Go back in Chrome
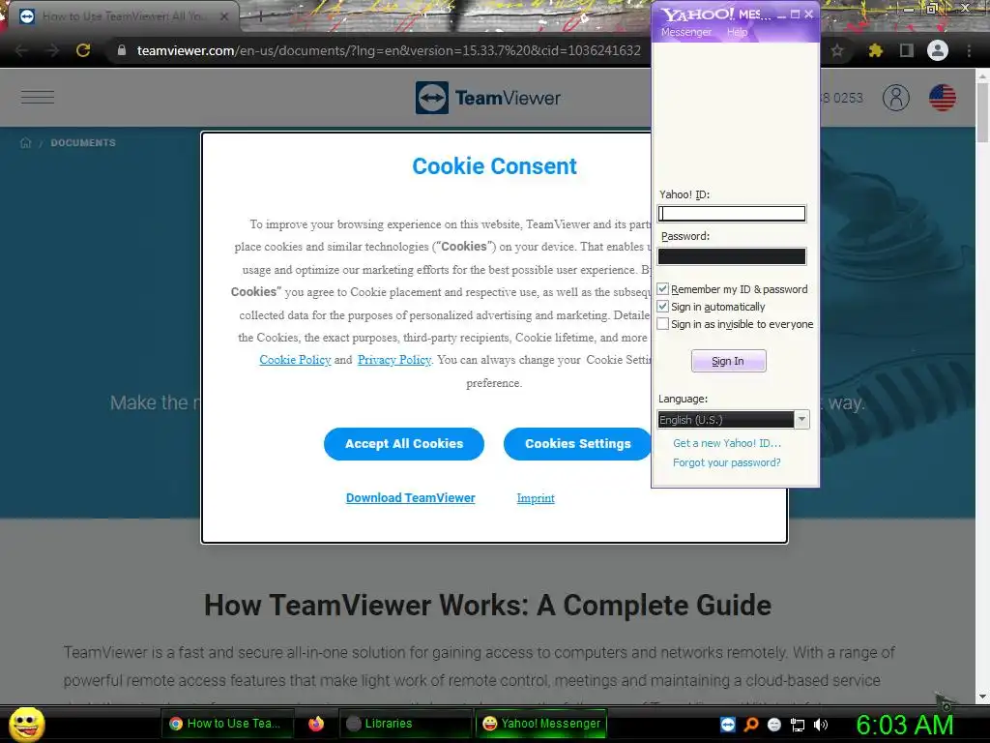This screenshot has height=743, width=990. pos(21,50)
